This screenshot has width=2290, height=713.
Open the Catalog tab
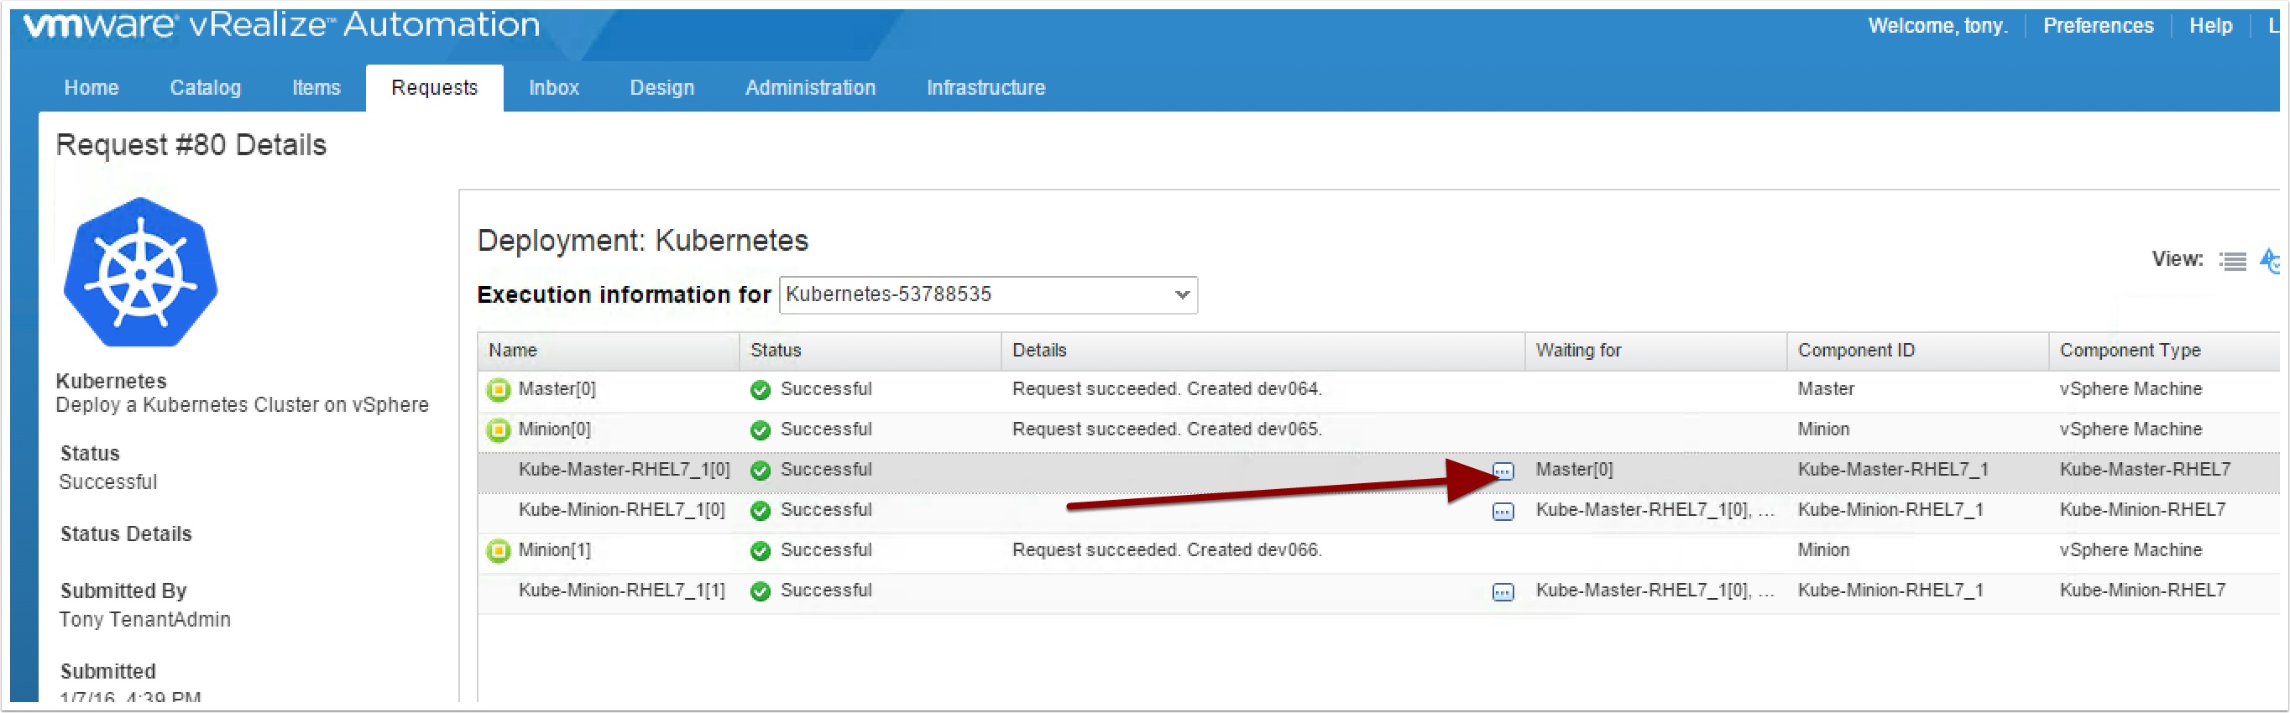coord(206,88)
